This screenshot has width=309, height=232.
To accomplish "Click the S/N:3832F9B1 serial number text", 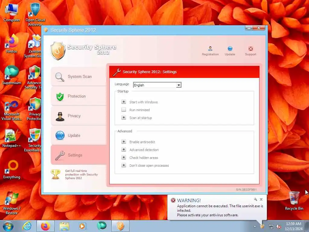I will [246, 190].
